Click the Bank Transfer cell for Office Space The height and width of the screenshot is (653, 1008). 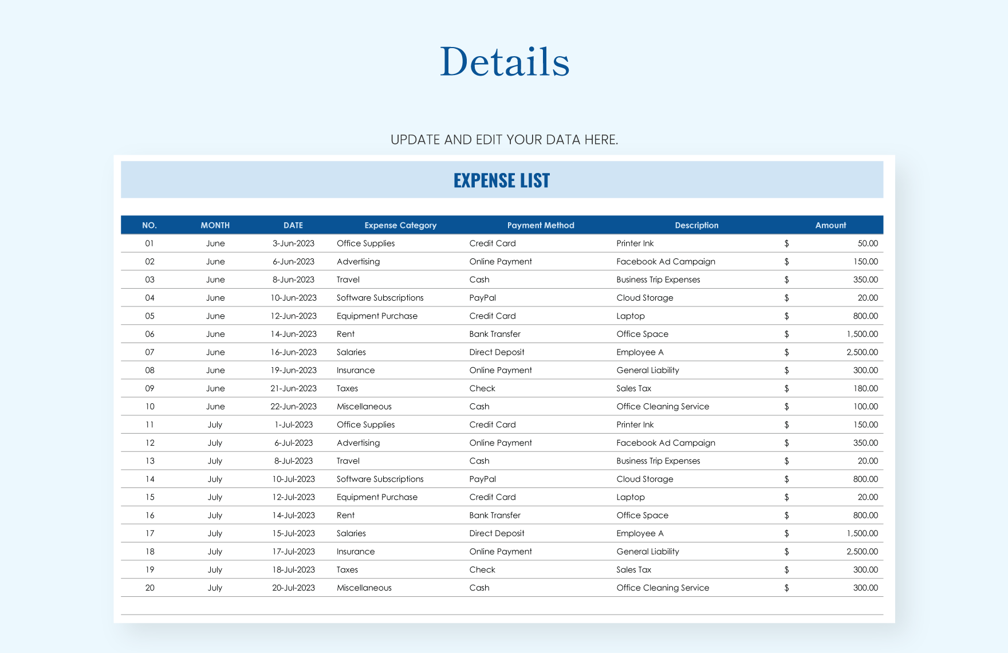tap(494, 334)
